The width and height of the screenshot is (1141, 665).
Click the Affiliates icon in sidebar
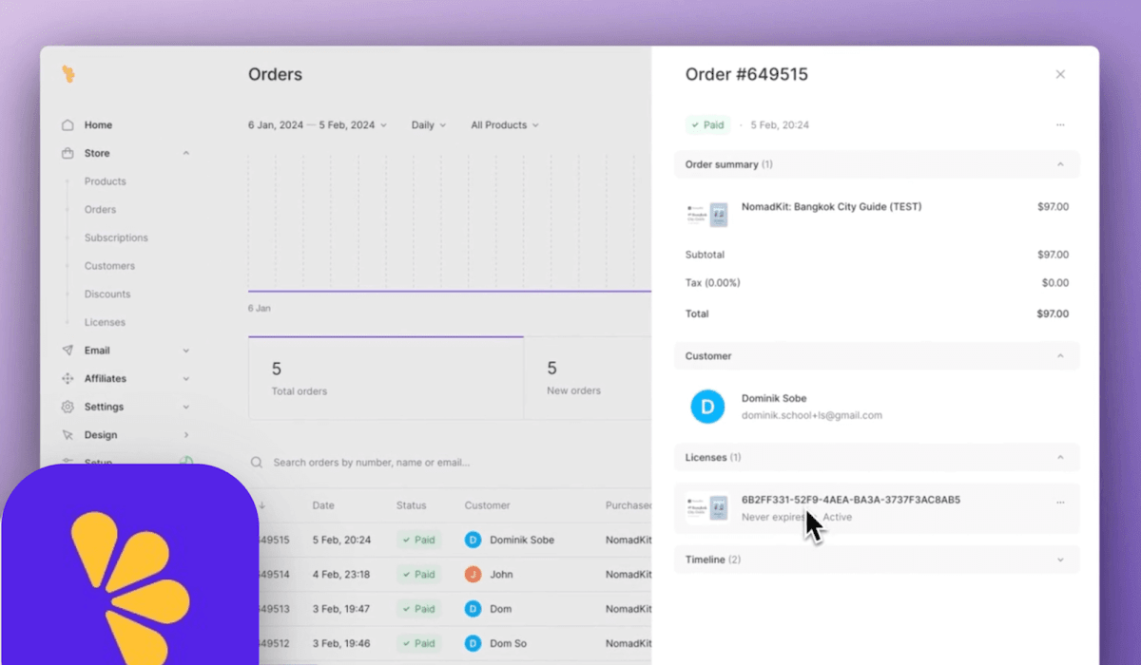pos(68,379)
